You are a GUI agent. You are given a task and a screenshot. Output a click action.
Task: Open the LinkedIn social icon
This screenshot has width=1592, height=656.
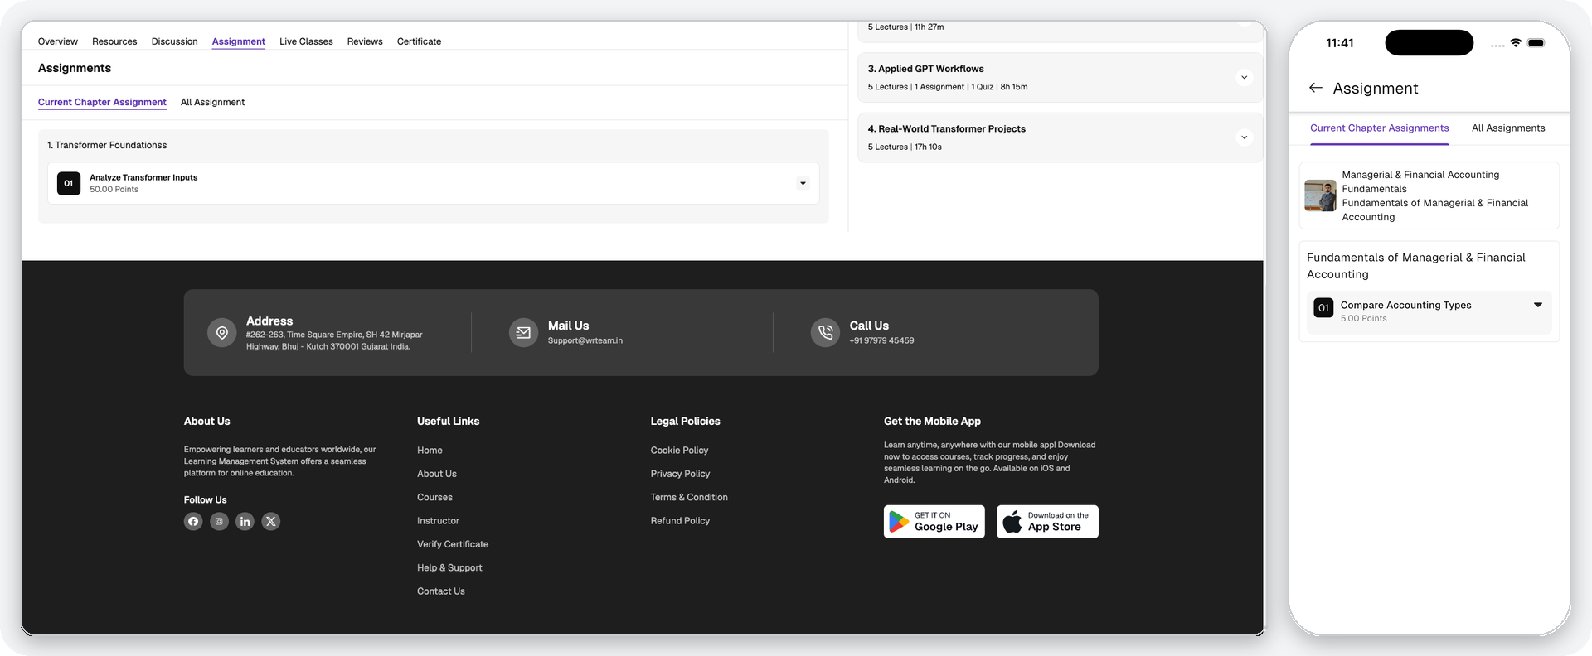[245, 521]
